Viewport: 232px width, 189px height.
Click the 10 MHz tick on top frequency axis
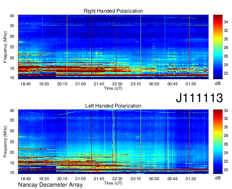pyautogui.click(x=12, y=78)
